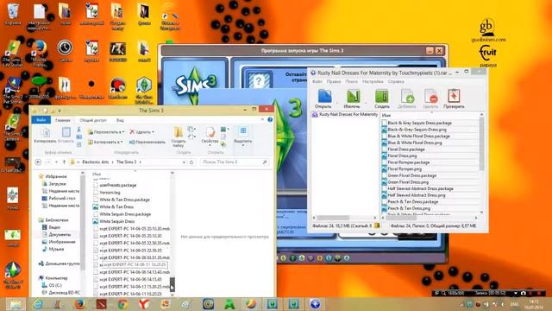
Task: Click the Добавить file-plus icon in archiver
Action: [x=407, y=96]
